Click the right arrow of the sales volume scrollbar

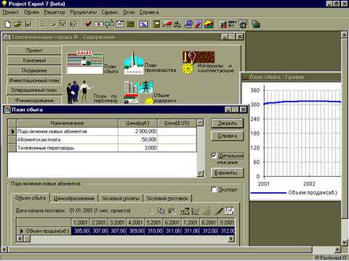(x=231, y=239)
